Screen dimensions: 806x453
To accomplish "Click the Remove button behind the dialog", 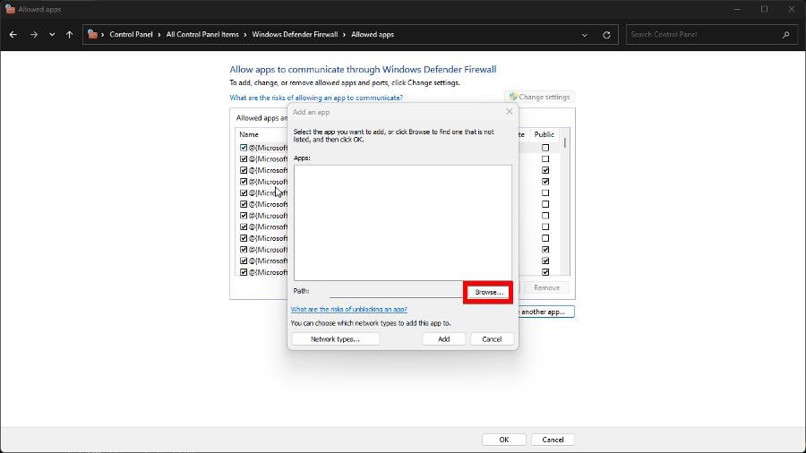I will [x=546, y=287].
